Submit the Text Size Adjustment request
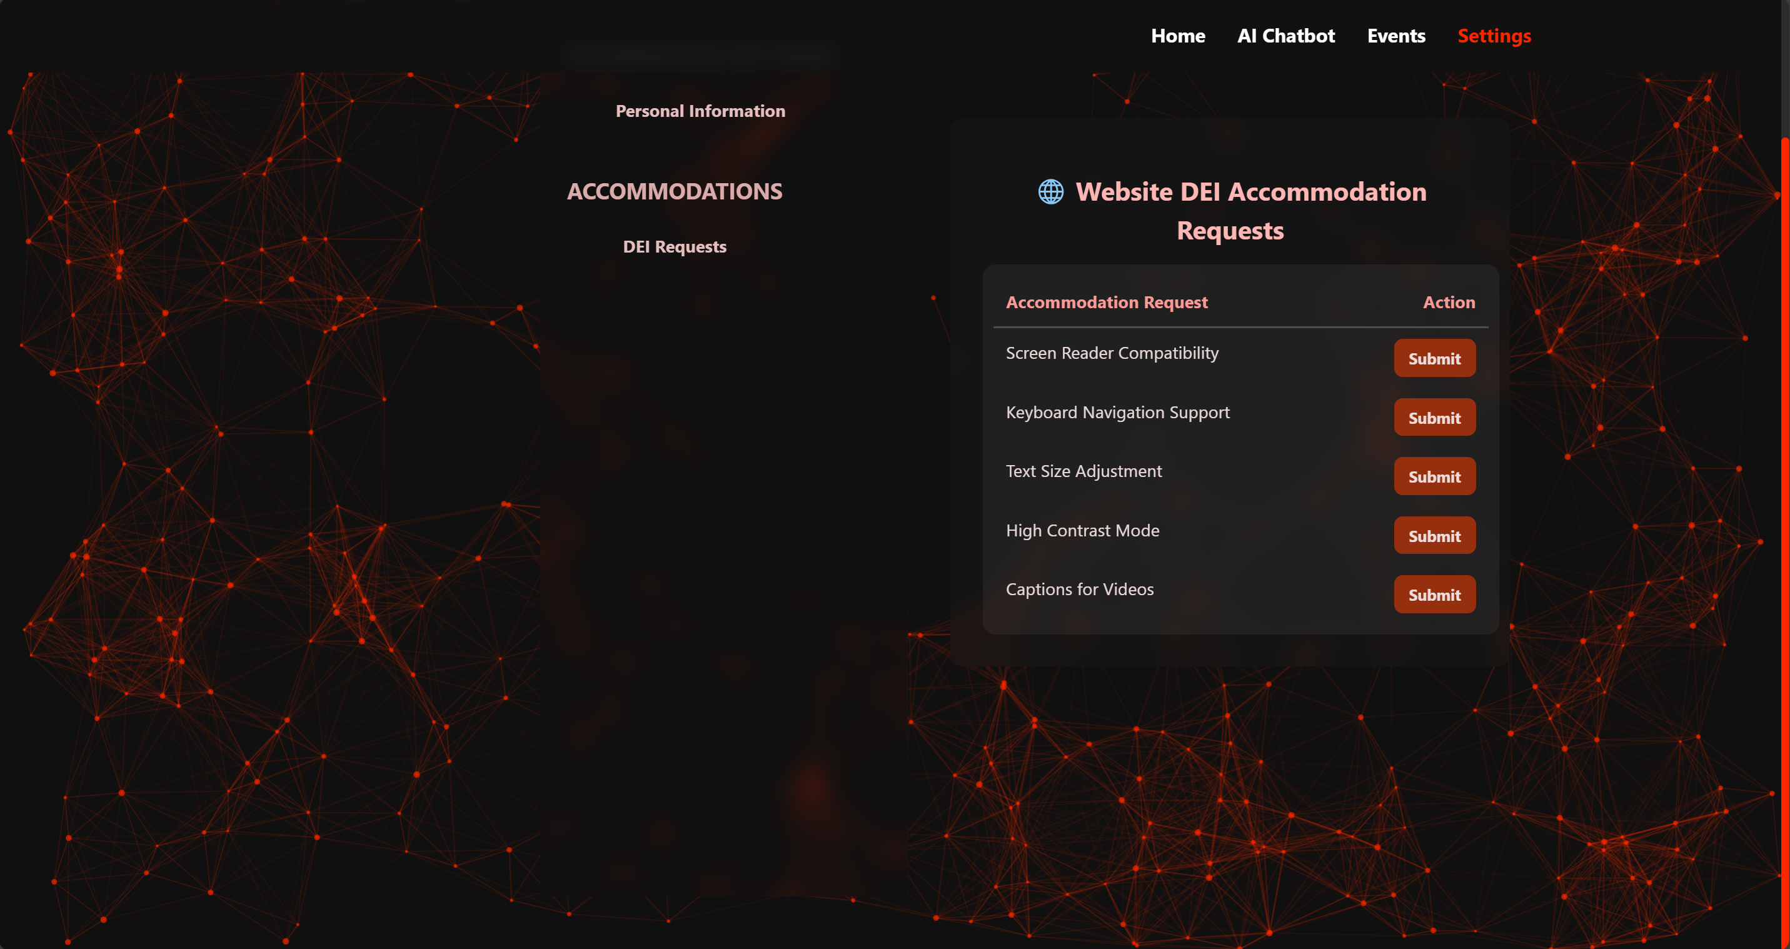1790x949 pixels. coord(1434,476)
